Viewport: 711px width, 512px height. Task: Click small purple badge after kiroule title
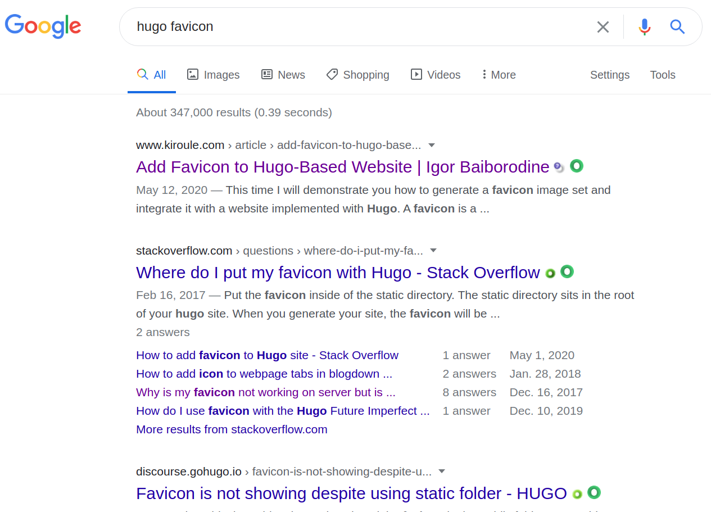click(x=559, y=167)
